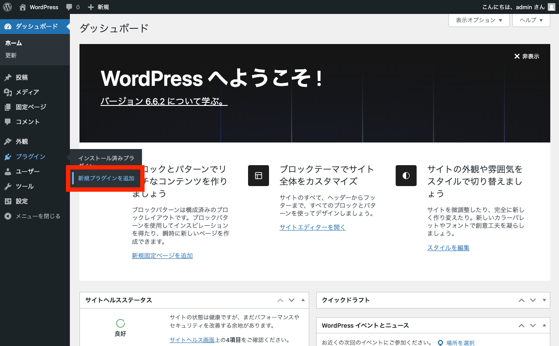Click the ダッシュボード page title
Image resolution: width=559 pixels, height=346 pixels.
[x=114, y=28]
